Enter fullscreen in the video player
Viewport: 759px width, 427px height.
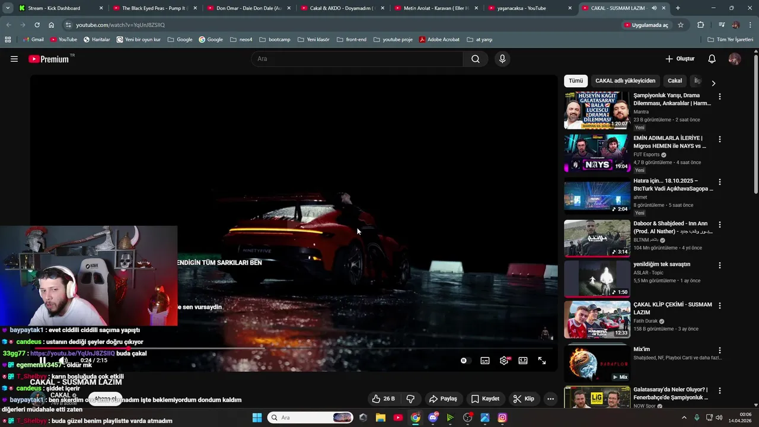click(x=542, y=361)
